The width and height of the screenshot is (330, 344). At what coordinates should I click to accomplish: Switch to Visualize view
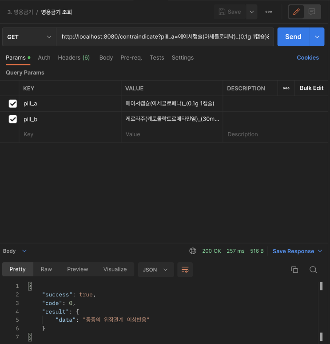tap(115, 269)
